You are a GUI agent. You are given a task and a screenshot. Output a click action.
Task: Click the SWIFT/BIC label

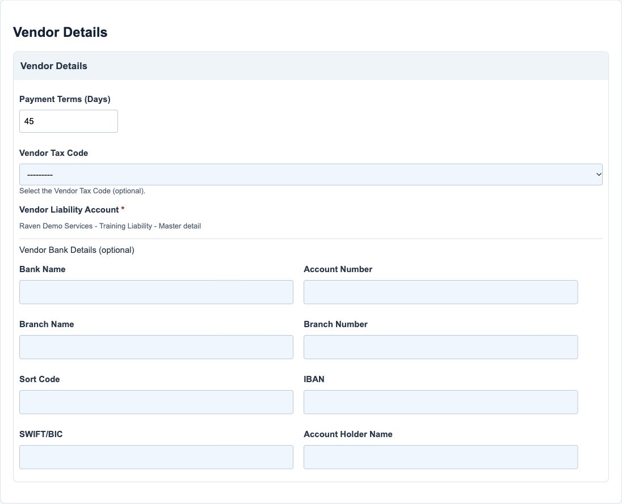[41, 434]
